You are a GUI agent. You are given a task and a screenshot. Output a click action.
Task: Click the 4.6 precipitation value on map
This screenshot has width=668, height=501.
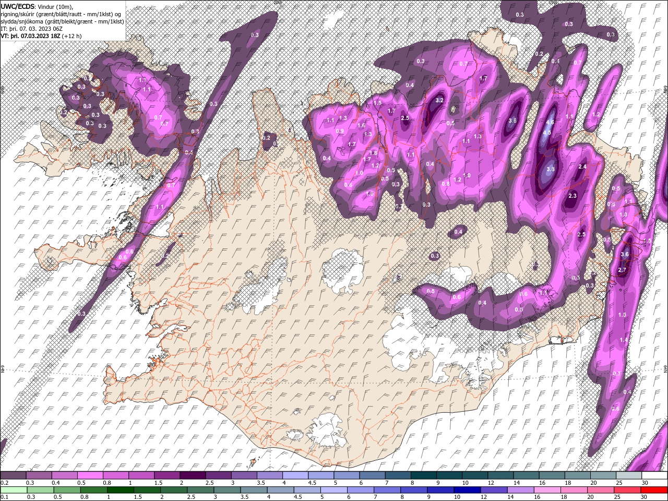click(550, 122)
